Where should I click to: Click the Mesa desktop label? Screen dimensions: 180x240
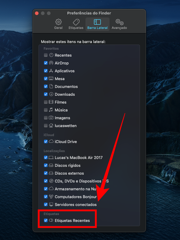tap(60, 79)
